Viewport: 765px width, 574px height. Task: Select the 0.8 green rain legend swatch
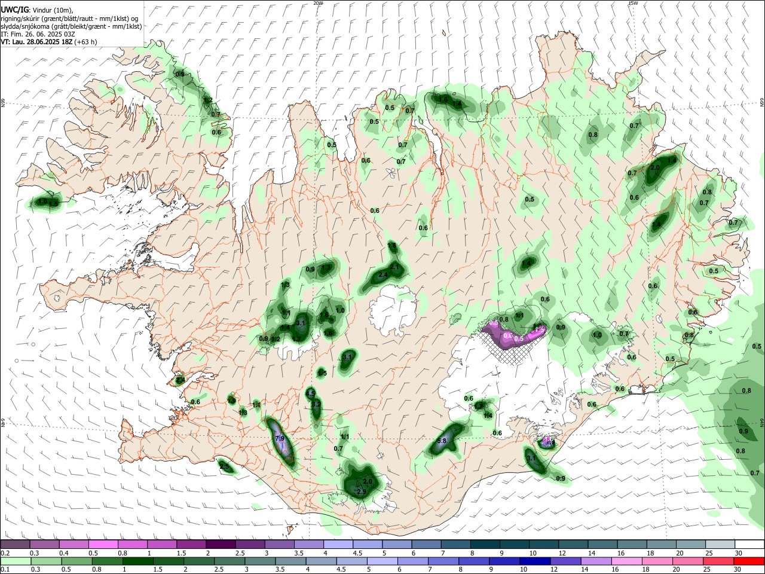[107, 561]
